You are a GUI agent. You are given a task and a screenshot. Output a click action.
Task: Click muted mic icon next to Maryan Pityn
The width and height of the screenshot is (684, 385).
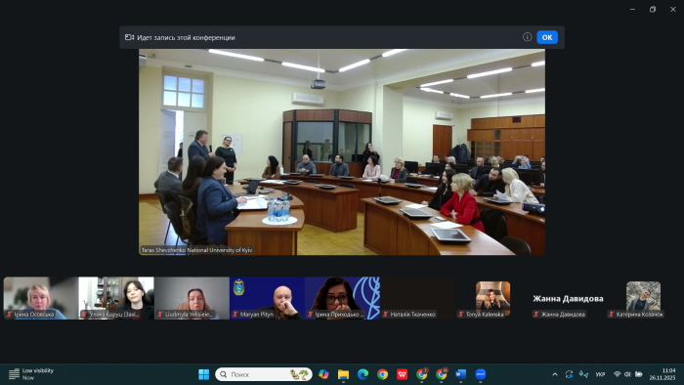(235, 315)
